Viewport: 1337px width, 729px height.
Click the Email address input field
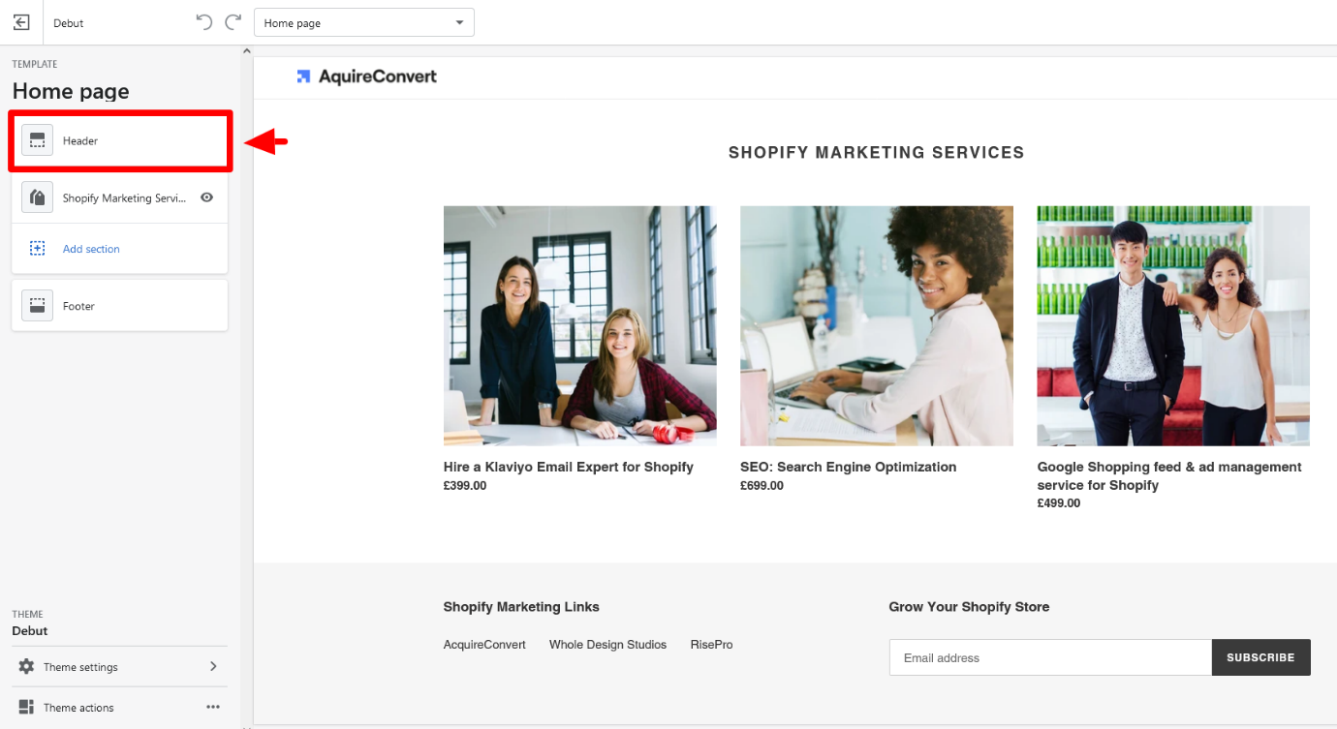coord(1050,657)
